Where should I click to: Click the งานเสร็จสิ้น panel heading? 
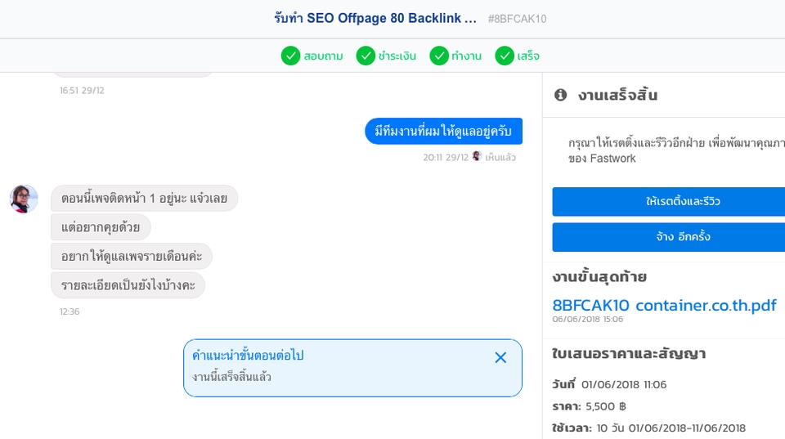617,95
